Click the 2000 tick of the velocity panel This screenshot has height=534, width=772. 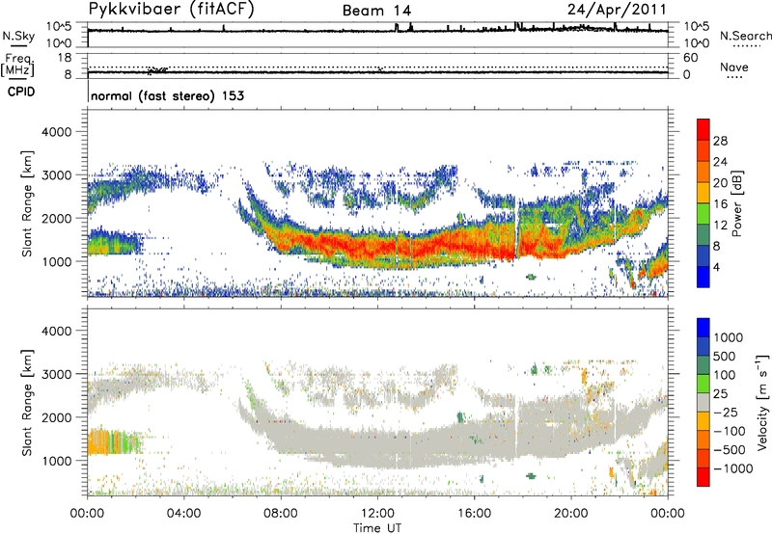coord(56,417)
